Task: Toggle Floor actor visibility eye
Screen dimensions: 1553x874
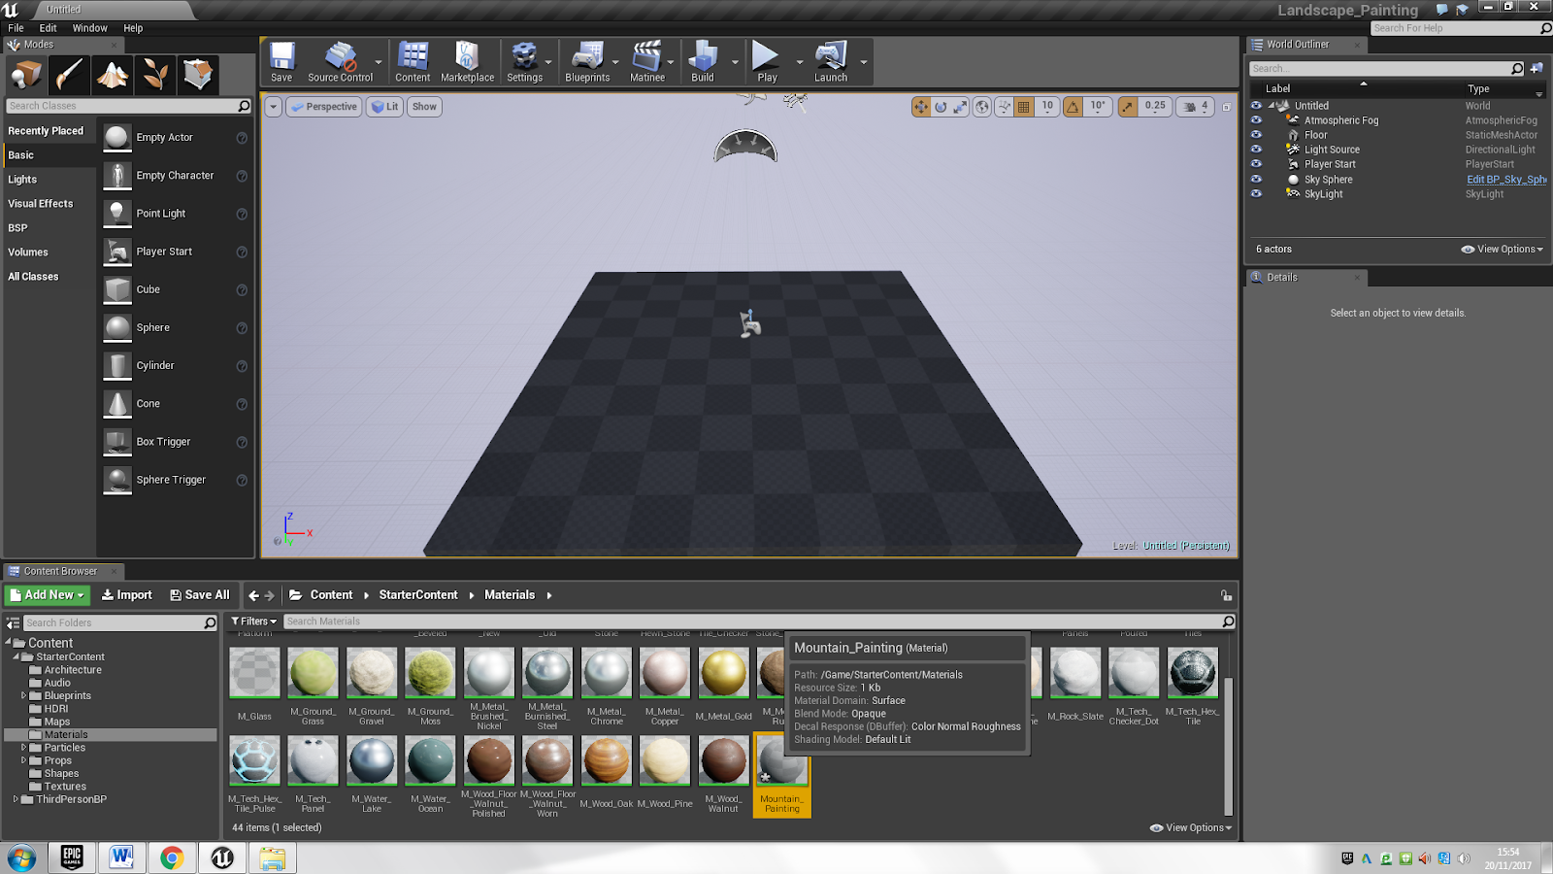Action: coord(1256,135)
